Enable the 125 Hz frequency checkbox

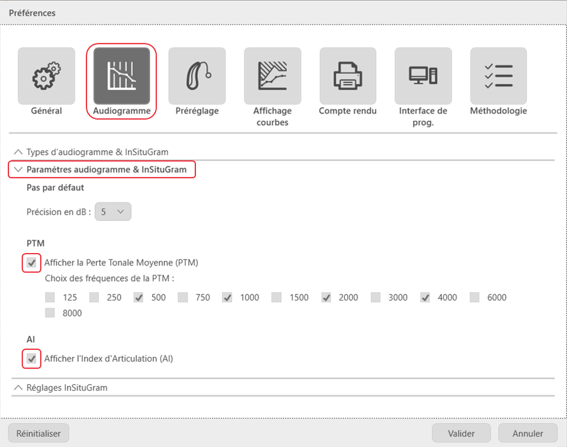click(49, 297)
